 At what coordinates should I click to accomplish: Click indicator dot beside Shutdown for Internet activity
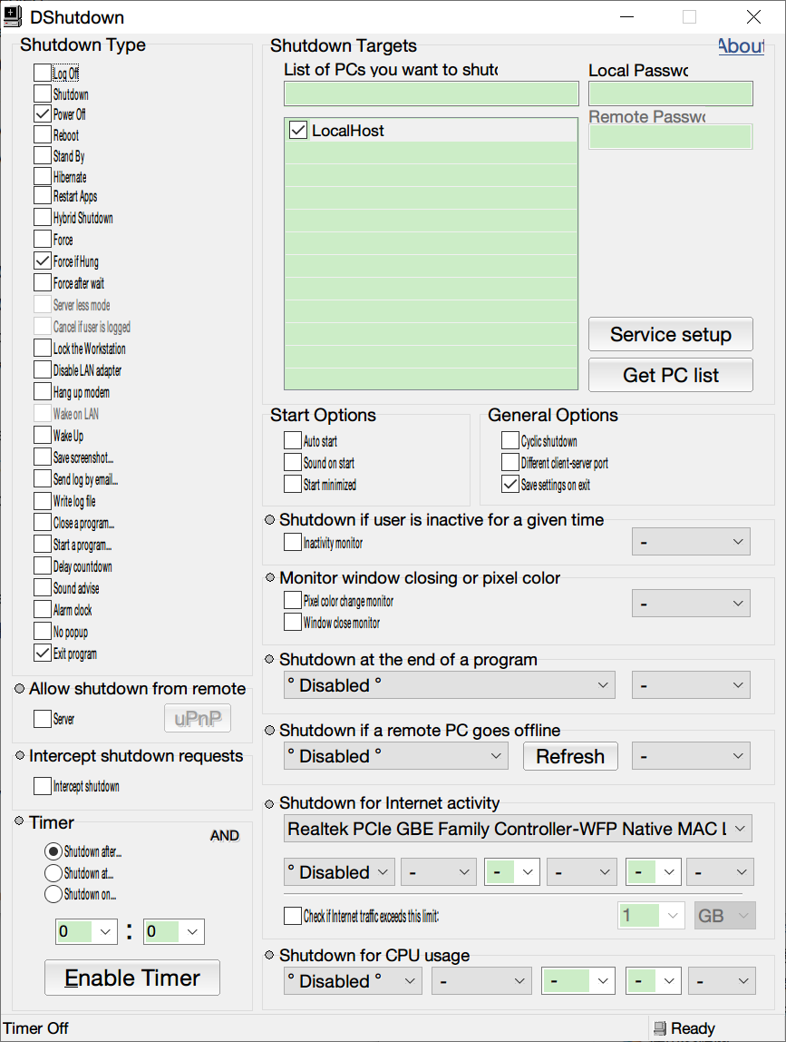point(270,803)
